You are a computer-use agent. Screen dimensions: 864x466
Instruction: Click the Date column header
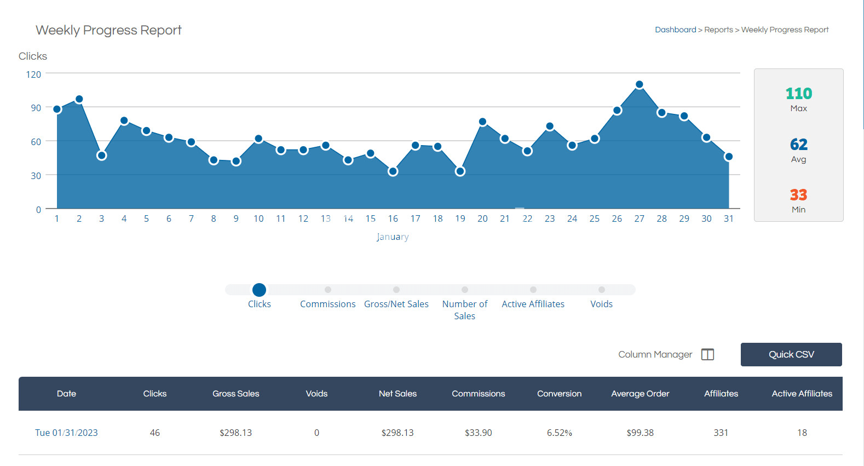pos(66,394)
